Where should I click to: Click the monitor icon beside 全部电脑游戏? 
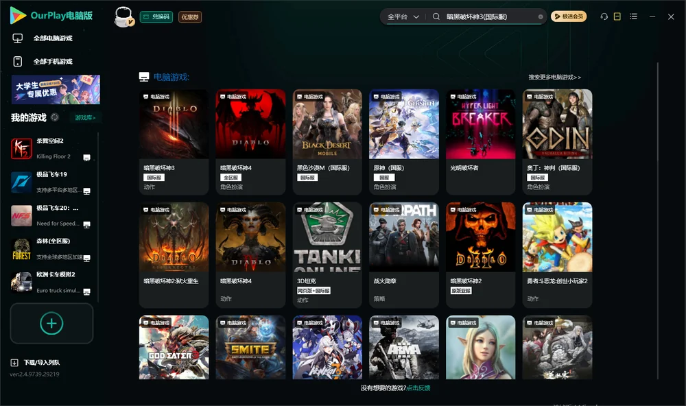[x=18, y=38]
